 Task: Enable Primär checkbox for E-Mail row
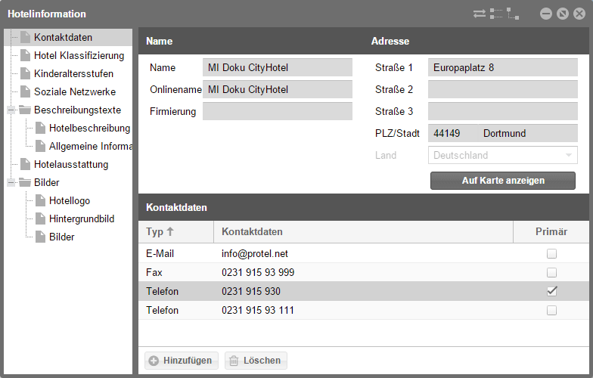pyautogui.click(x=552, y=254)
